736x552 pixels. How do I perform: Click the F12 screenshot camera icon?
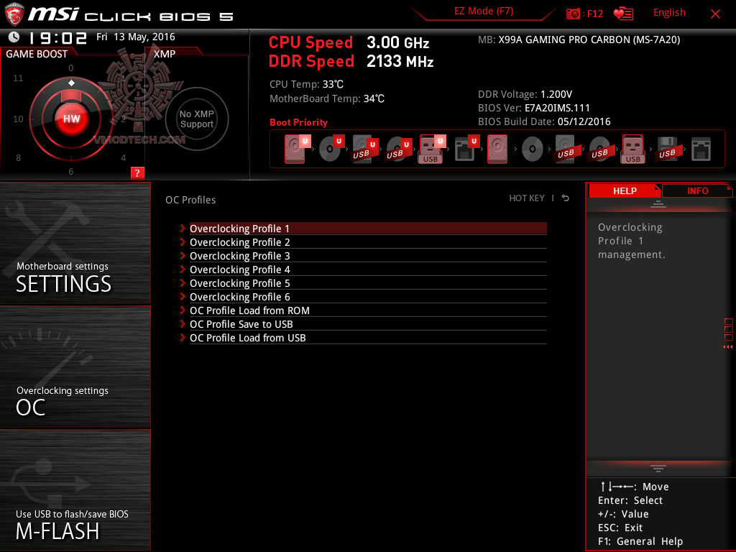coord(573,14)
